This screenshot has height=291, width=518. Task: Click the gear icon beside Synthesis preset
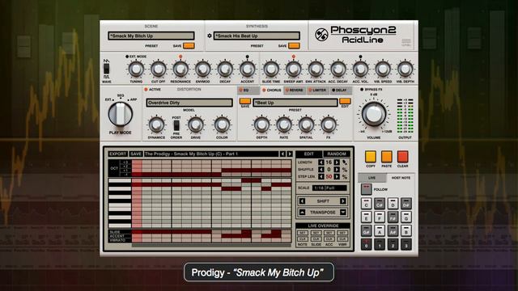click(x=209, y=36)
